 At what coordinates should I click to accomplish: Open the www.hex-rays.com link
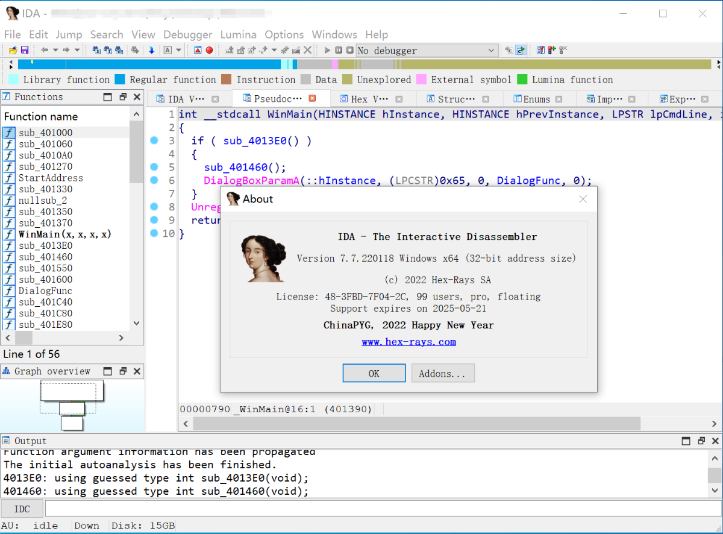point(408,342)
